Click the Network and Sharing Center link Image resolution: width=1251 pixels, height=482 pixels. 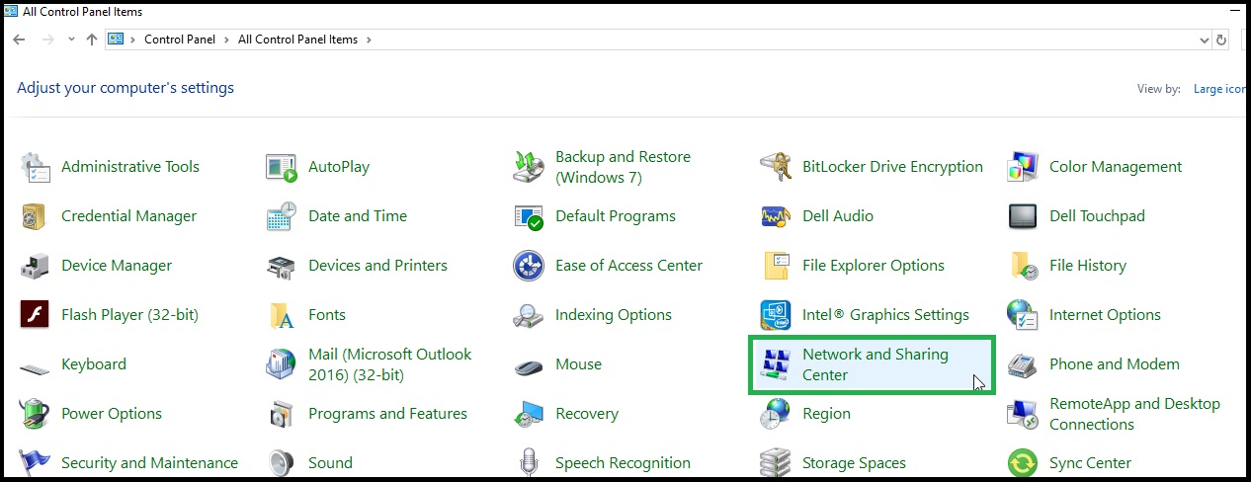[x=876, y=364]
